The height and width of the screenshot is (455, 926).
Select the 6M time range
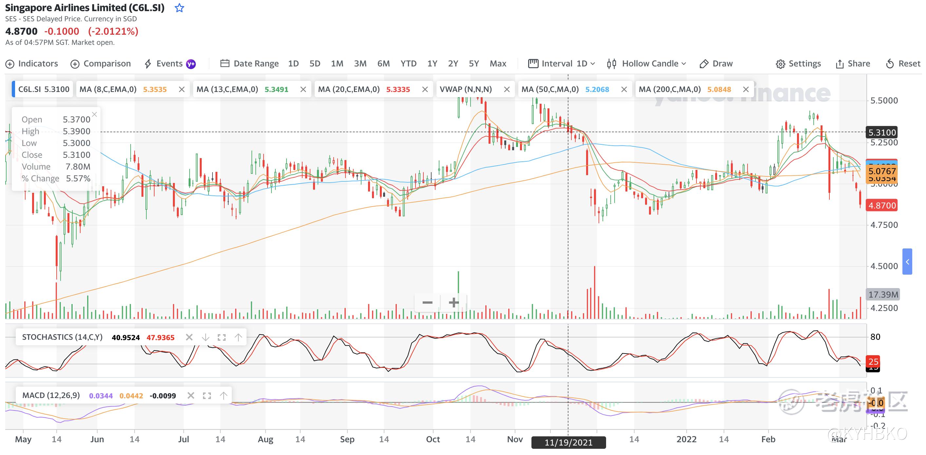(383, 64)
